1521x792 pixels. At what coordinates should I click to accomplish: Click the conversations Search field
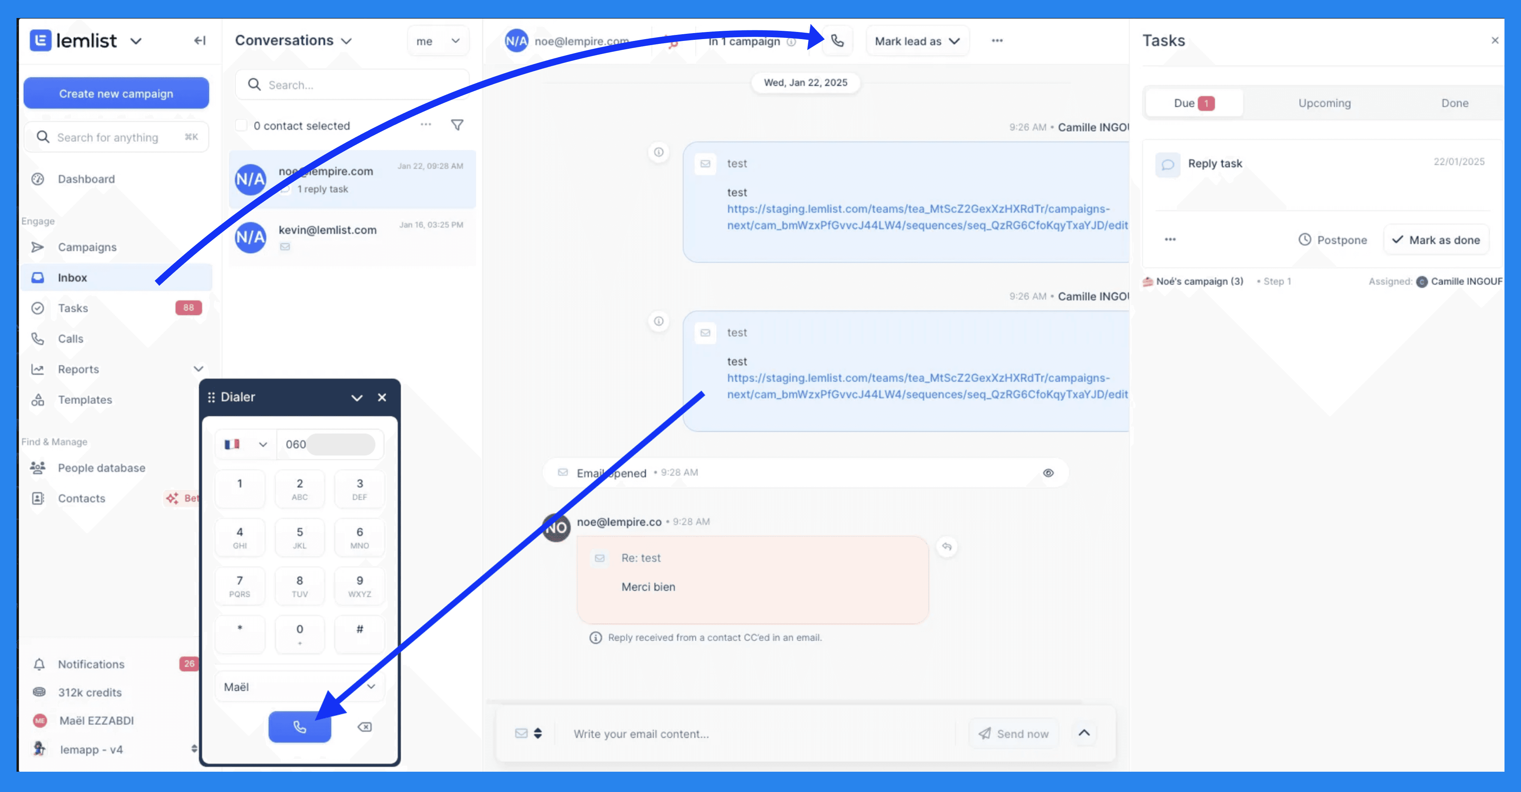coord(353,85)
